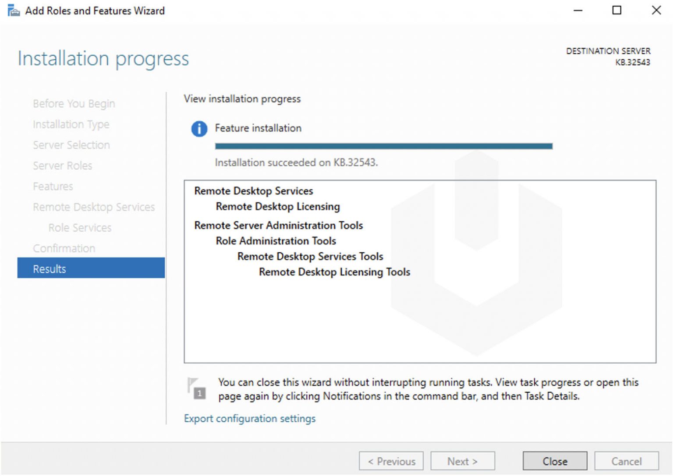The height and width of the screenshot is (476, 673).
Task: Go to the Server Selection step
Action: pyautogui.click(x=71, y=145)
